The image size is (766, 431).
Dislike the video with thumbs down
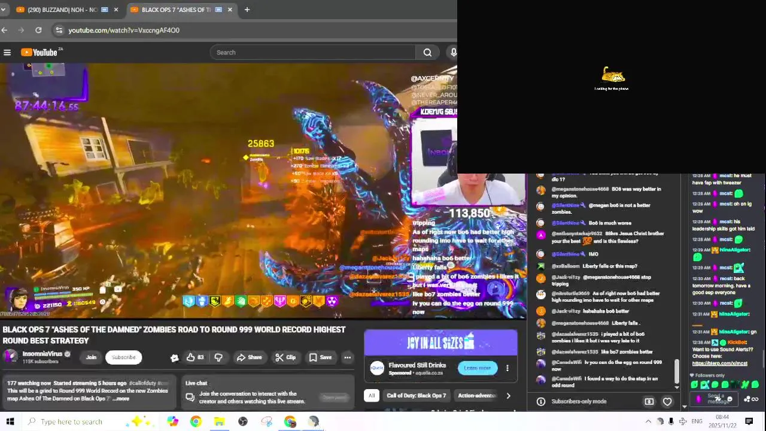point(218,357)
